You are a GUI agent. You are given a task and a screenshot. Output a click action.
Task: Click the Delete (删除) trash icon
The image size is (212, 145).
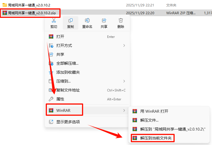click(x=121, y=20)
